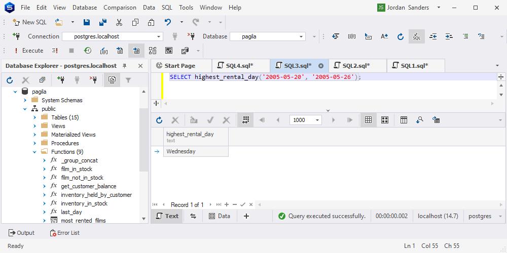Click the Save All double-floppy icon
Screen dimensions: 507x253
[x=103, y=22]
